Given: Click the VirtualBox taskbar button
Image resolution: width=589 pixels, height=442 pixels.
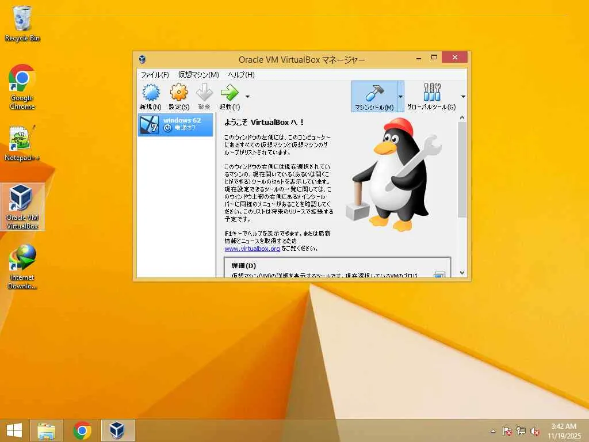Looking at the screenshot, I should [117, 430].
